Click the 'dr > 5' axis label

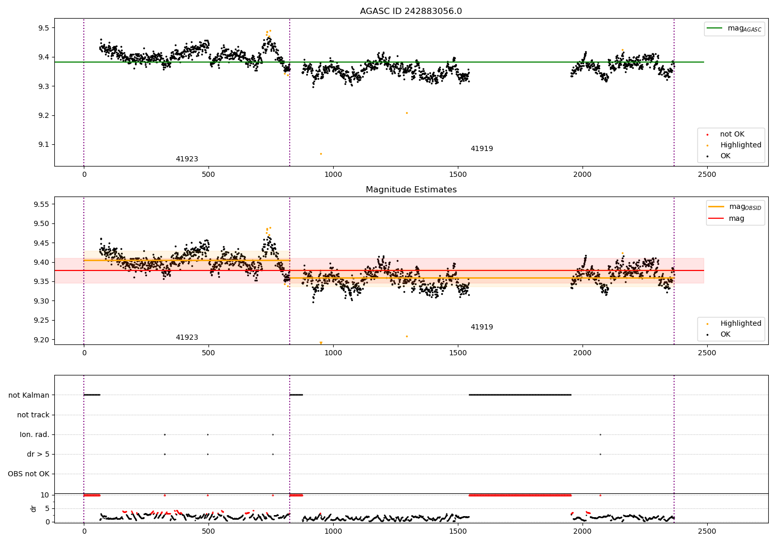38,454
